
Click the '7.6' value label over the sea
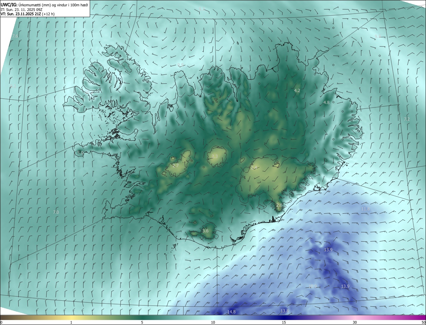(15, 36)
